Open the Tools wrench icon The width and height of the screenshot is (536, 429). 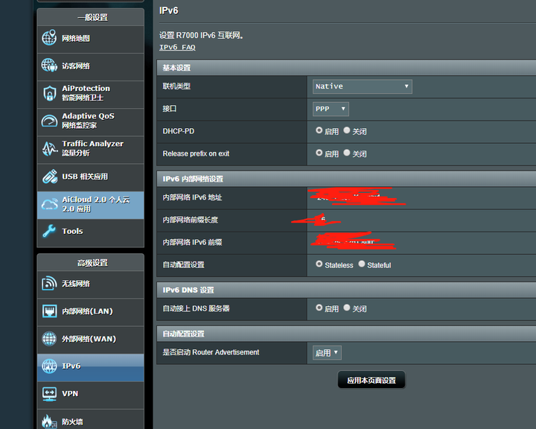point(49,231)
